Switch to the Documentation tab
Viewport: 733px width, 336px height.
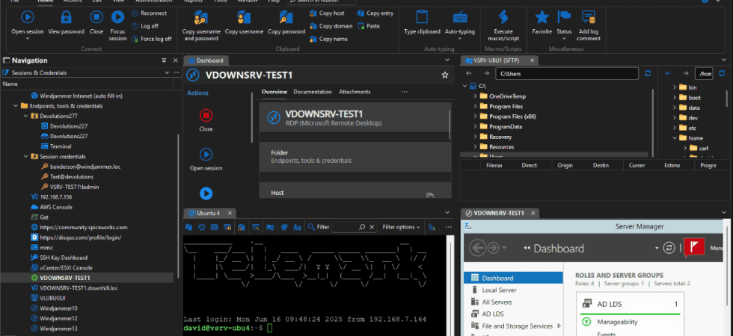pyautogui.click(x=313, y=92)
